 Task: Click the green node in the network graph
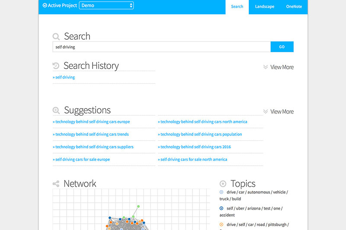click(138, 206)
